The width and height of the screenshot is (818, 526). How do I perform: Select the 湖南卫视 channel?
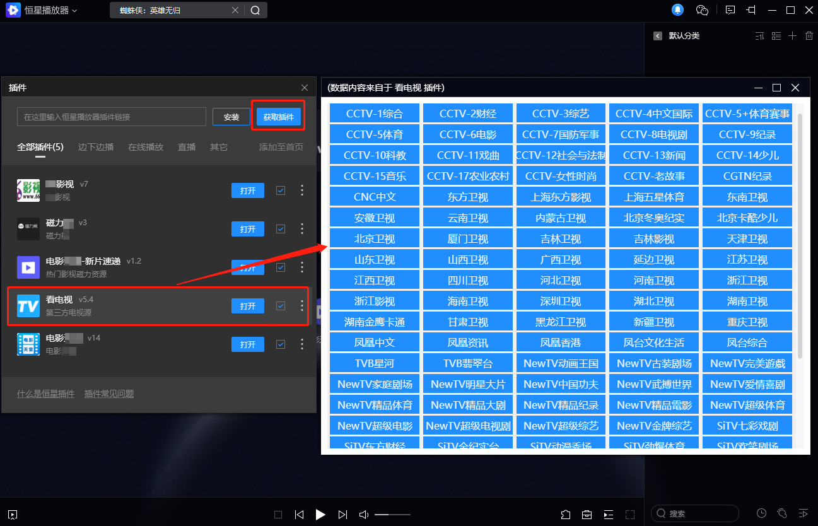pos(747,301)
